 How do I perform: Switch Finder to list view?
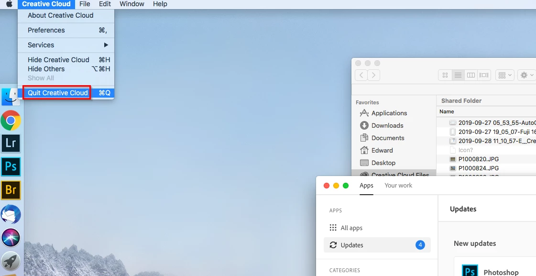click(458, 75)
